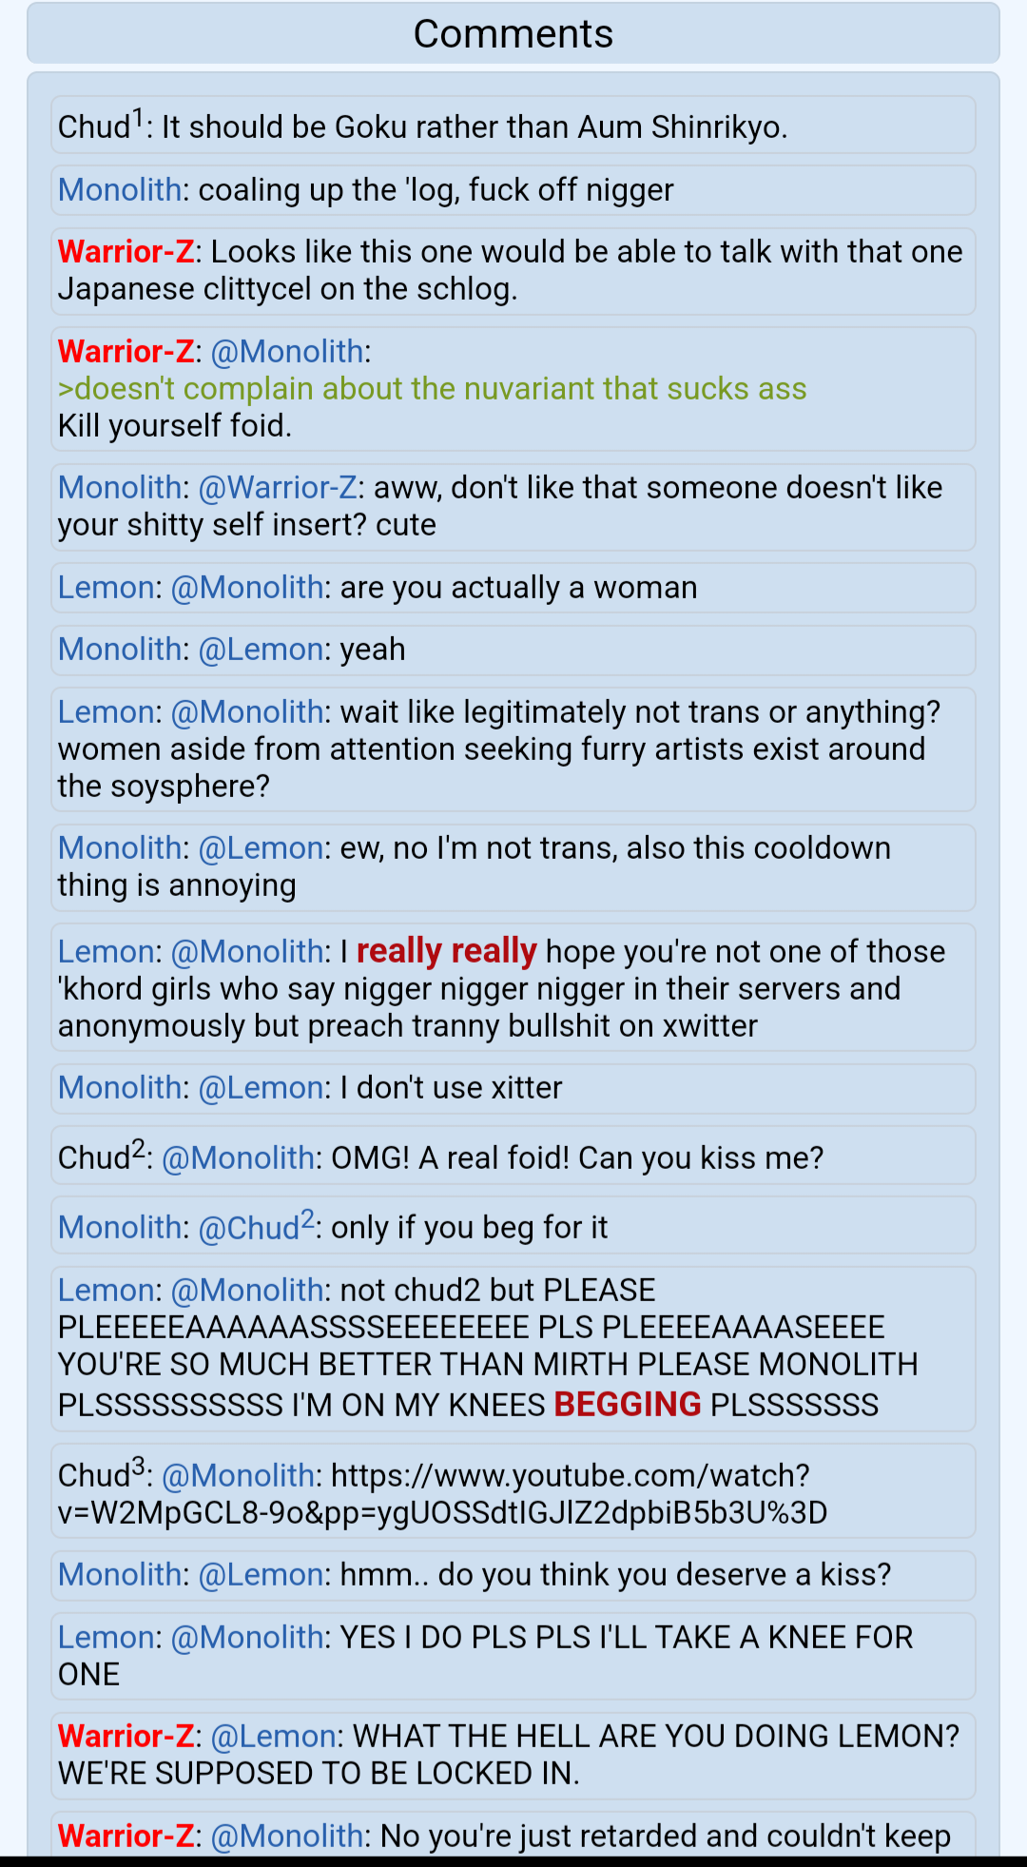The width and height of the screenshot is (1027, 1867).
Task: Select Chud1's comment about Goku
Action: 513,125
